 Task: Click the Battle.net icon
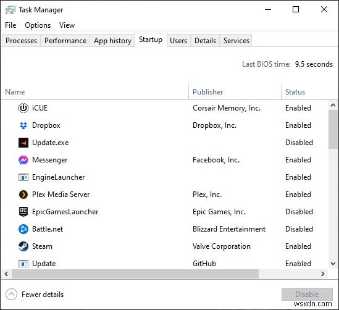tap(23, 229)
